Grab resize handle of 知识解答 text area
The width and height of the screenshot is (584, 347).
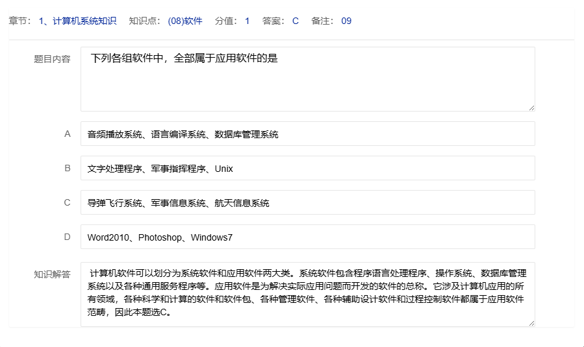531,323
